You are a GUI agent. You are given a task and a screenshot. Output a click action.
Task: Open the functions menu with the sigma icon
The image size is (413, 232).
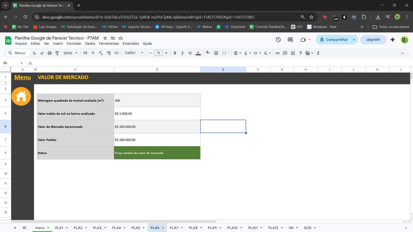318,53
